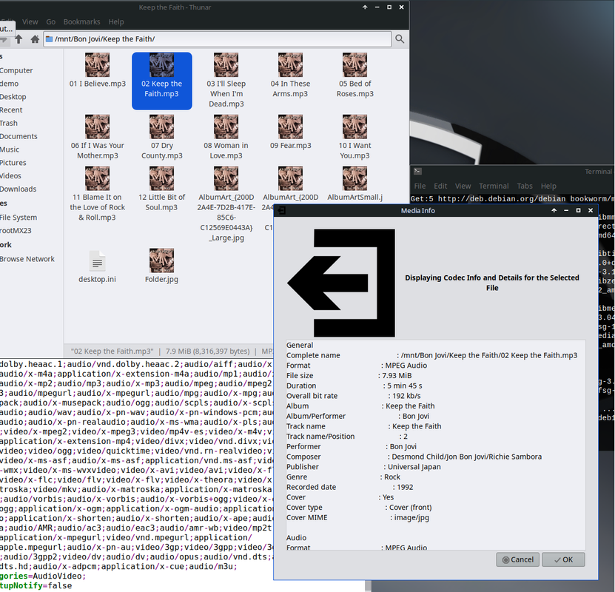Open demo home in Thunar sidebar

[9, 84]
